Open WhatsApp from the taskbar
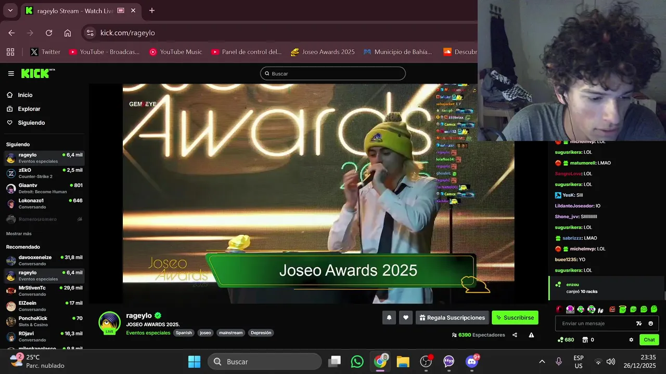 (357, 362)
